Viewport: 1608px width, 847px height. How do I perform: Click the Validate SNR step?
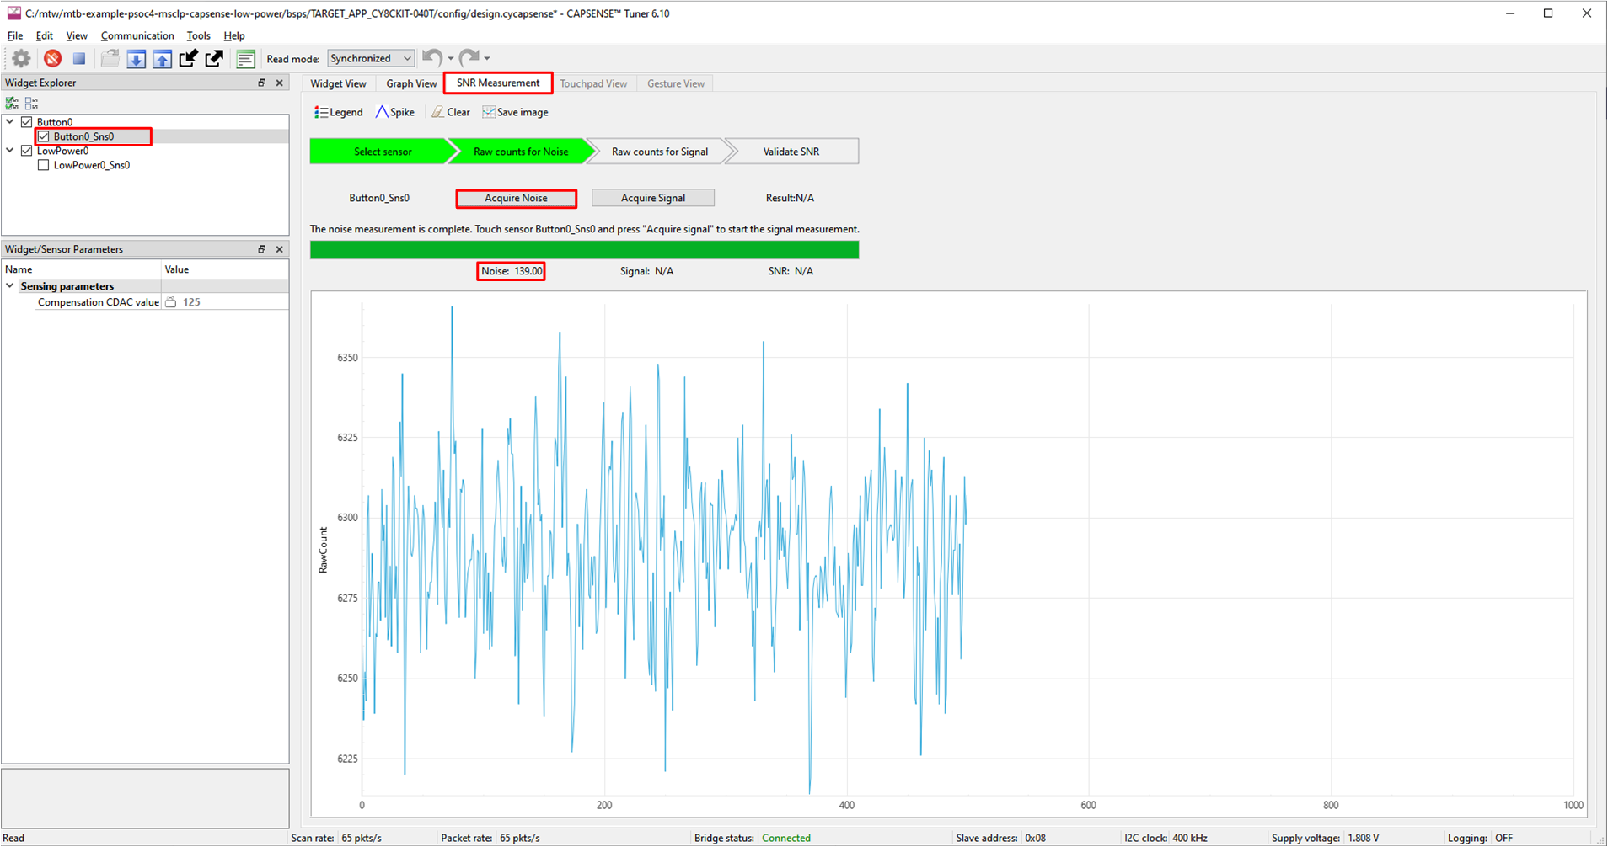click(791, 152)
